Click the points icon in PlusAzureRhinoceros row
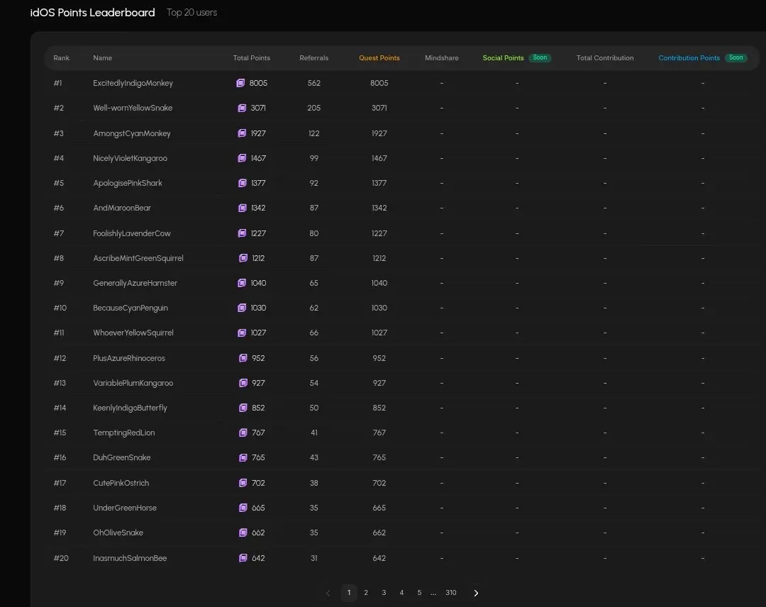This screenshot has height=607, width=766. tap(243, 358)
